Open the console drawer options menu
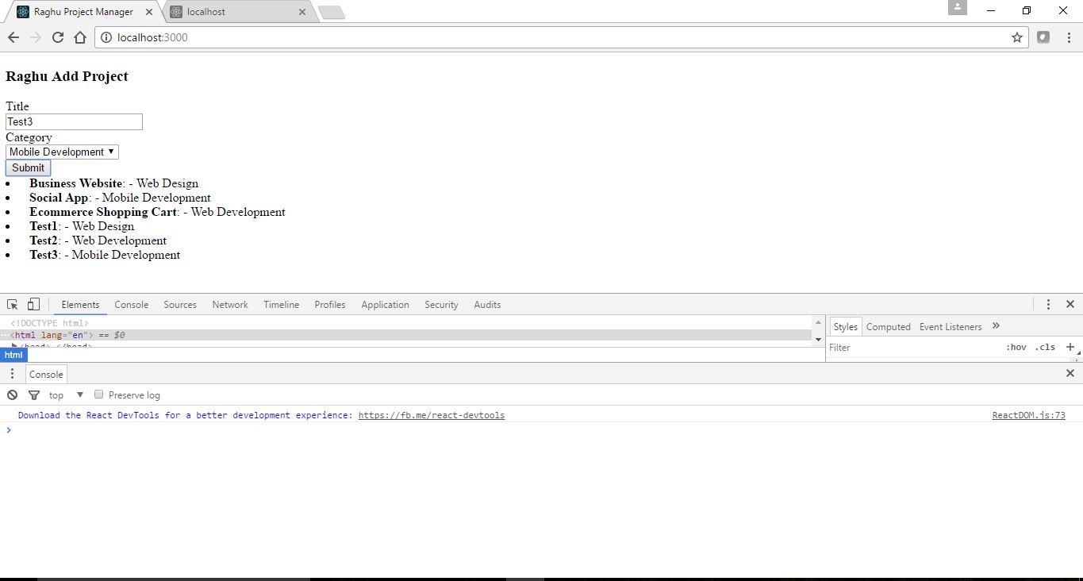 pos(12,373)
